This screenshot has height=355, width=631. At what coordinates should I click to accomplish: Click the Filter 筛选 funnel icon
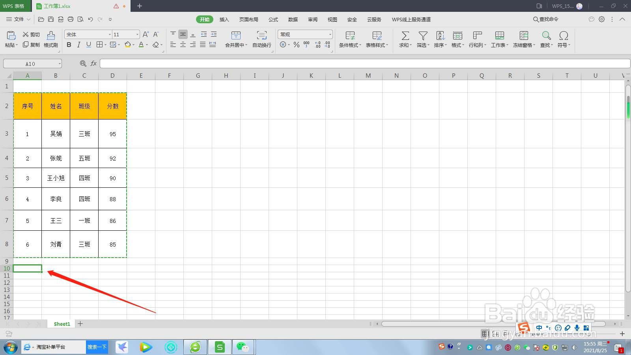point(423,36)
